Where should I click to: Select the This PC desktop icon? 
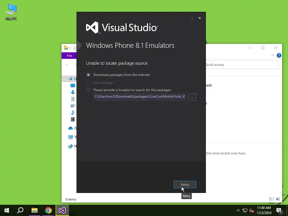tap(11, 12)
